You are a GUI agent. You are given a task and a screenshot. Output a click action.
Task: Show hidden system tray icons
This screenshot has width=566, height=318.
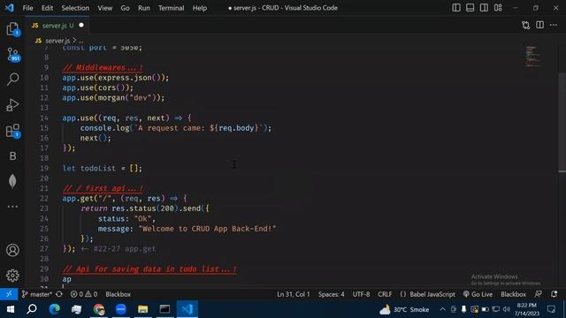coord(442,309)
